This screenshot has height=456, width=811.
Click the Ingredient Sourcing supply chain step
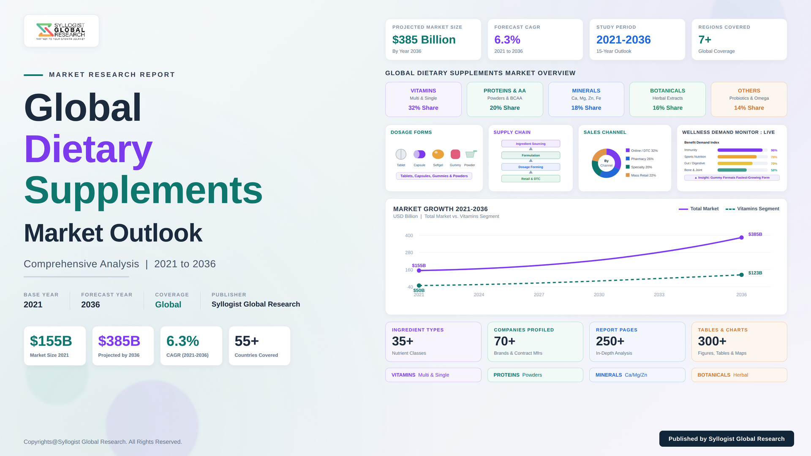(531, 144)
